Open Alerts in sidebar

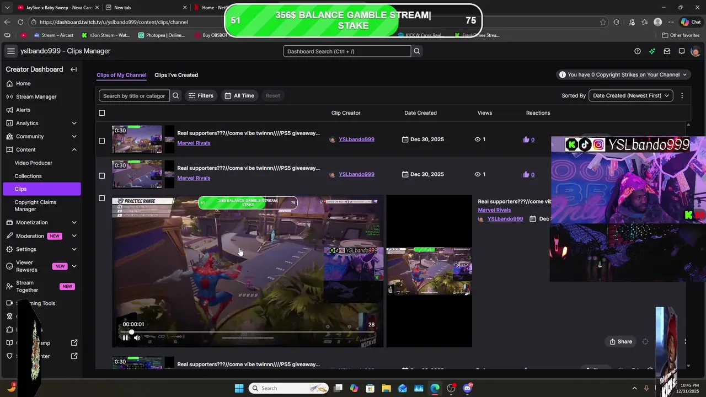(x=23, y=110)
